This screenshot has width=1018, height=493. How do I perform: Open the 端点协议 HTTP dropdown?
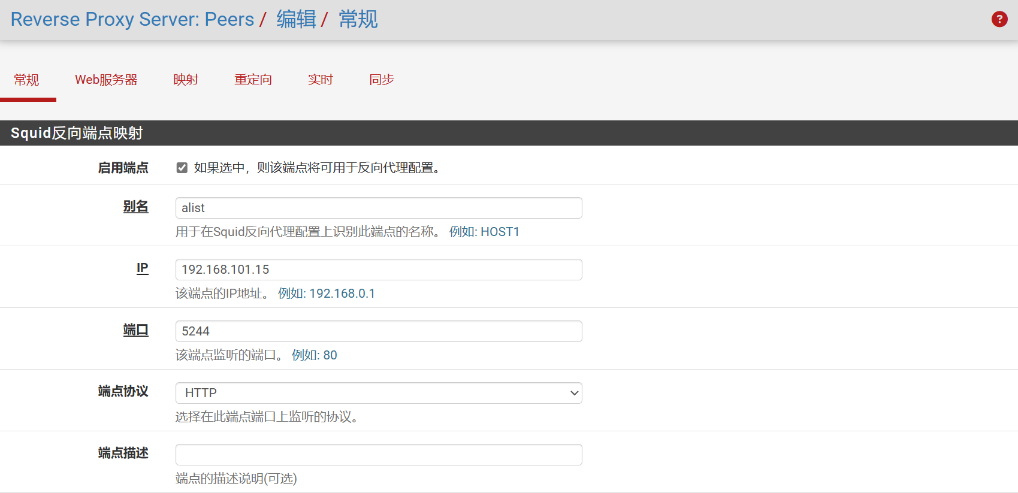(378, 393)
